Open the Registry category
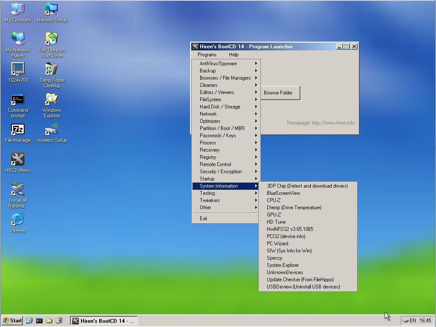 (226, 158)
